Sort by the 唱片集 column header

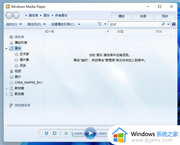[x=74, y=32]
